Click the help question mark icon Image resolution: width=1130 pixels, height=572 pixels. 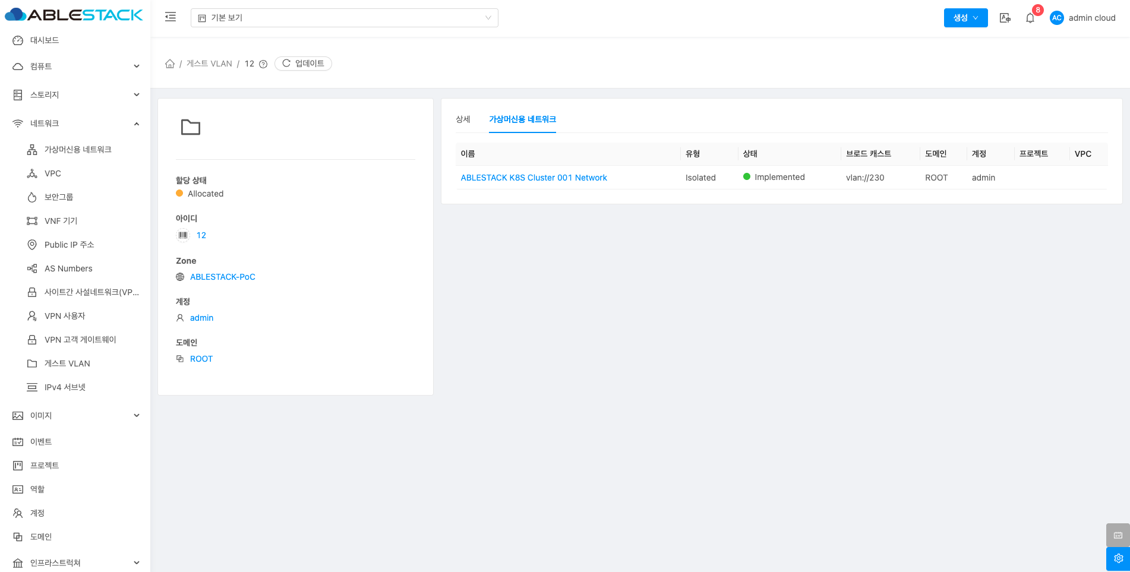(263, 64)
